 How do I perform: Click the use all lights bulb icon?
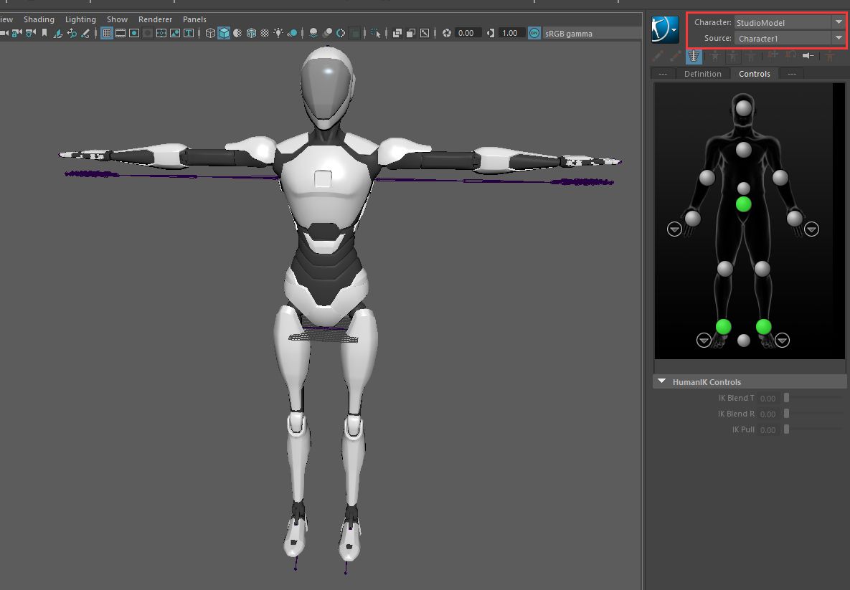pos(278,33)
